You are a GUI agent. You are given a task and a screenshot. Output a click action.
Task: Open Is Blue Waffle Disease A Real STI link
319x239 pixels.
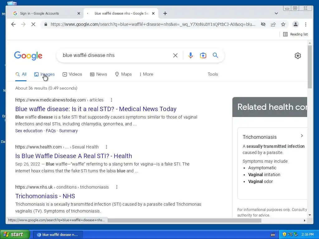(74, 156)
